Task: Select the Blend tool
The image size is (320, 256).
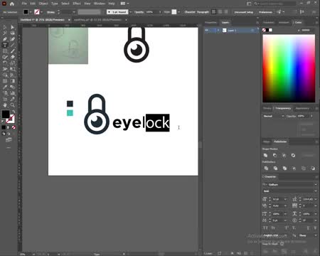Action: click(13, 87)
